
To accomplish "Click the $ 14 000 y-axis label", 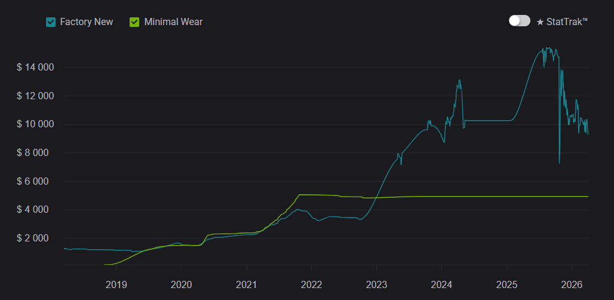I will point(35,68).
